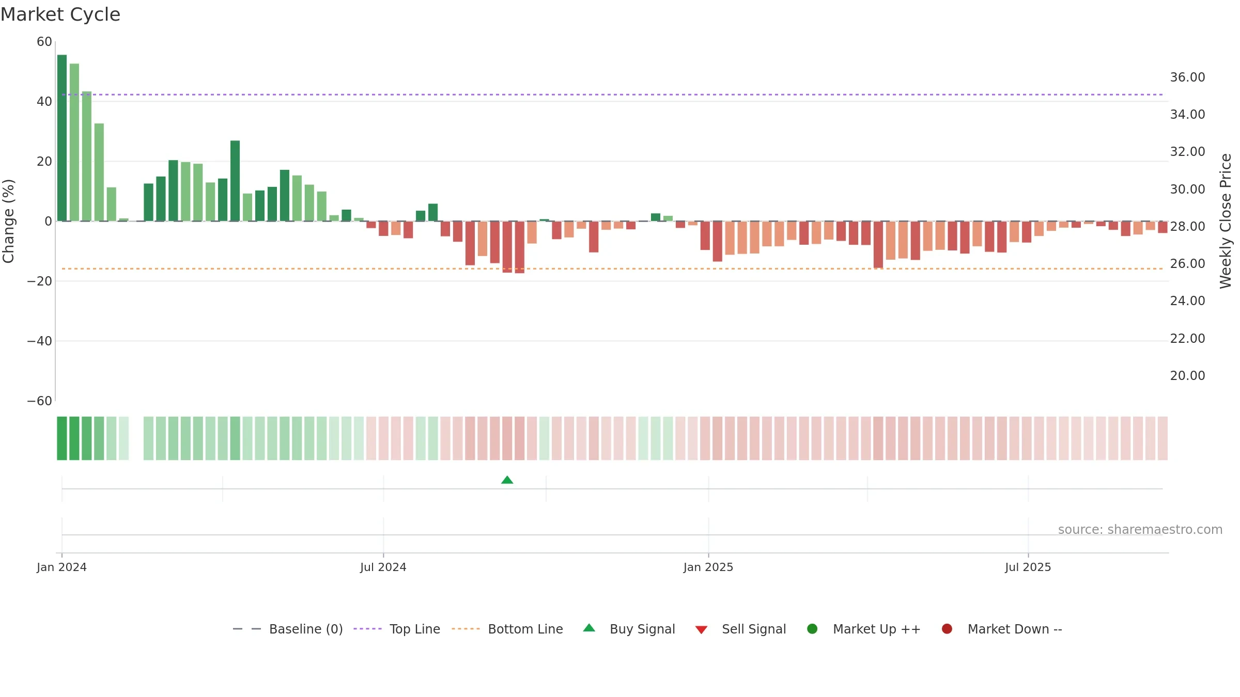Click the red down-triangle icon in legend
The width and height of the screenshot is (1240, 697).
coord(701,630)
